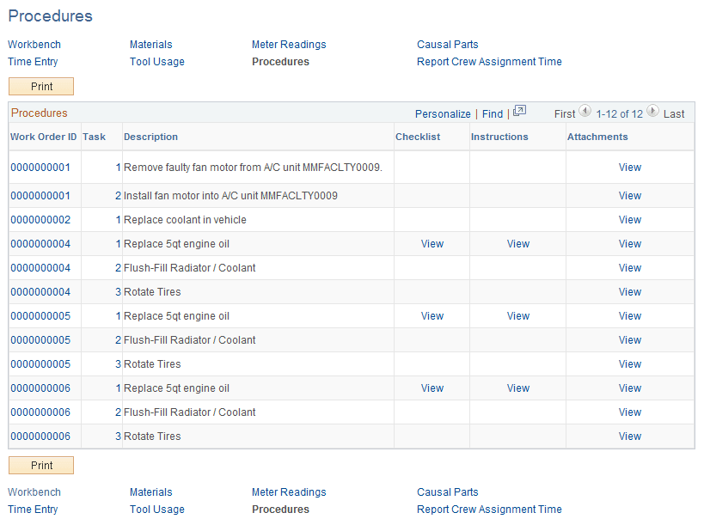Click the bottom Print button
Viewport: 704px width, 525px height.
point(40,465)
